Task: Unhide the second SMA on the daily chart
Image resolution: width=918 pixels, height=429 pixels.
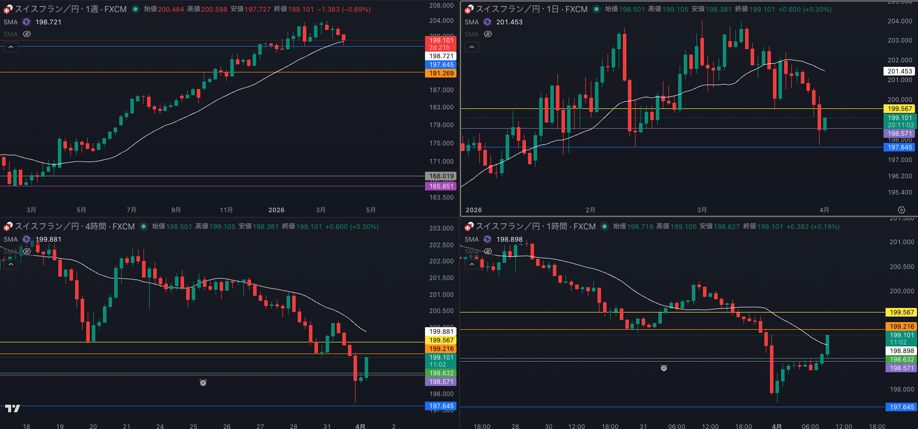Action: click(x=488, y=34)
